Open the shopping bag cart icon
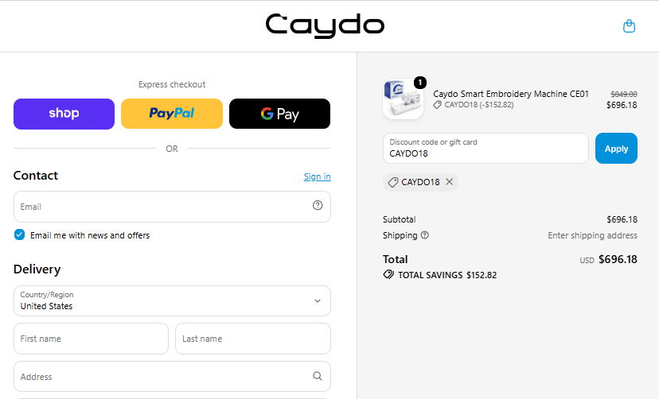 (629, 26)
